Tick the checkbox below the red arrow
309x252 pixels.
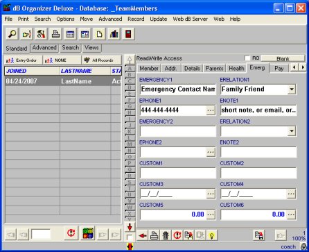click(130, 237)
